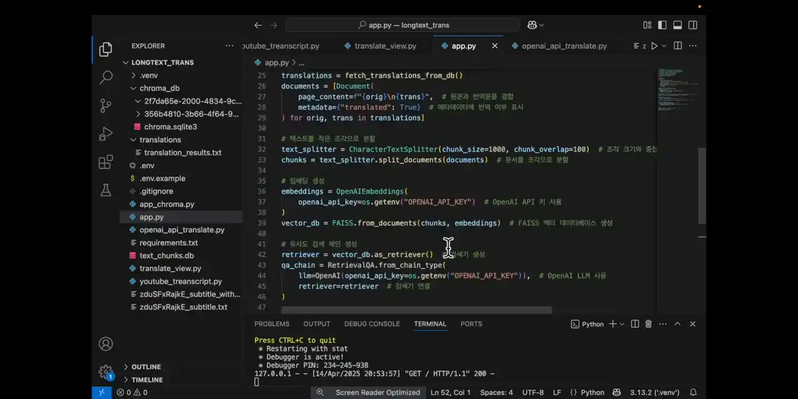Toggle the bottom panel layout button
The width and height of the screenshot is (798, 399).
(677, 25)
